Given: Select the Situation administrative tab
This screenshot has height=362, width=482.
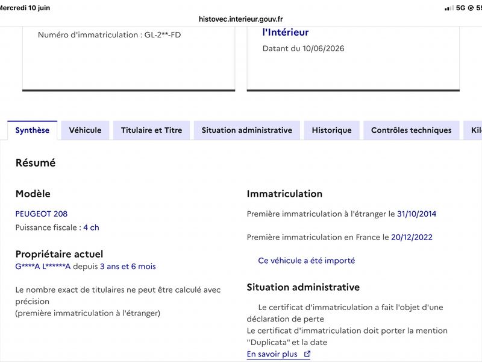Looking at the screenshot, I should [247, 130].
